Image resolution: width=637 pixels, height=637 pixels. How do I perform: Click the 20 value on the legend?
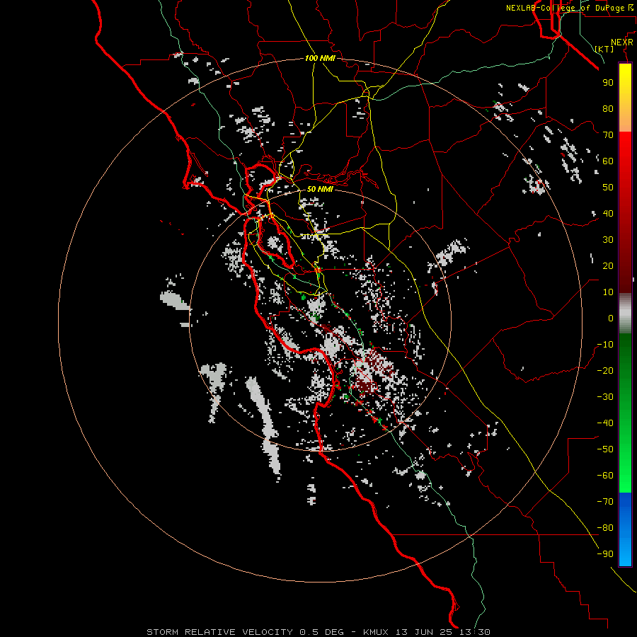tap(608, 266)
